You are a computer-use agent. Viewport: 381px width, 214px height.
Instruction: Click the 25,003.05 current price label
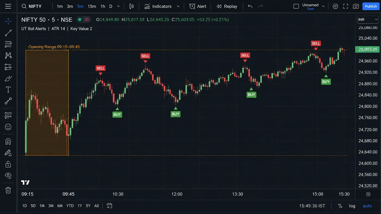click(x=367, y=49)
